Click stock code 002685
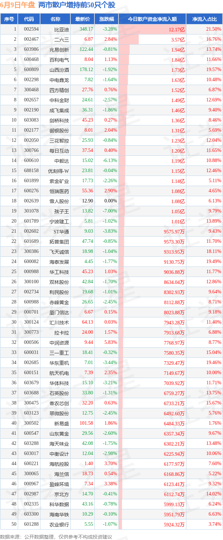The height and width of the screenshot is (540, 223). coord(31,363)
